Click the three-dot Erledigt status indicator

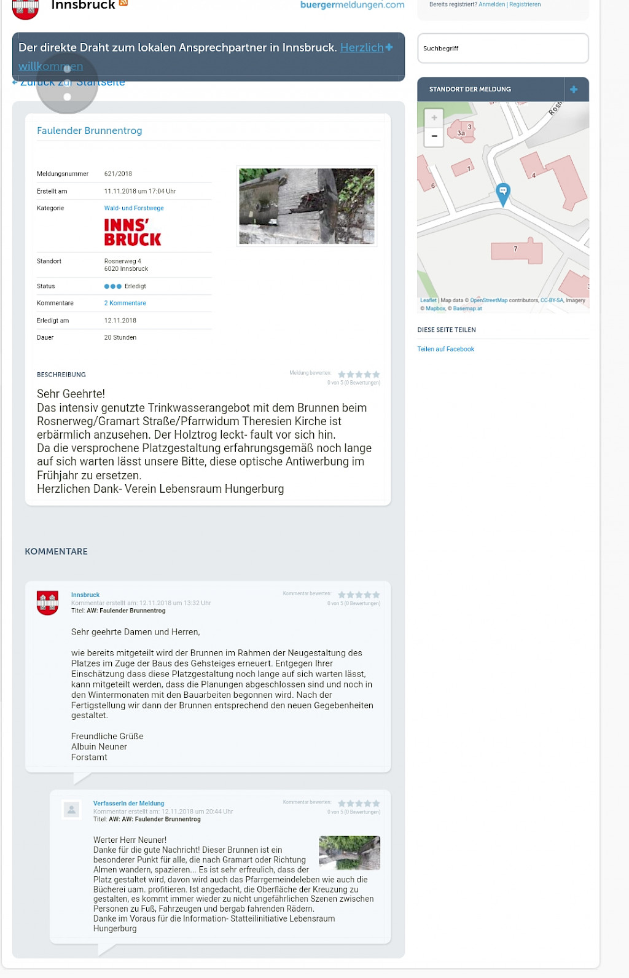coord(113,286)
